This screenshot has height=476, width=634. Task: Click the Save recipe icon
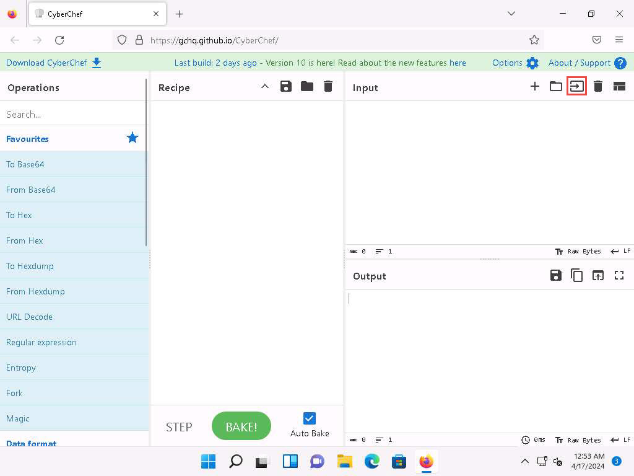(x=286, y=87)
